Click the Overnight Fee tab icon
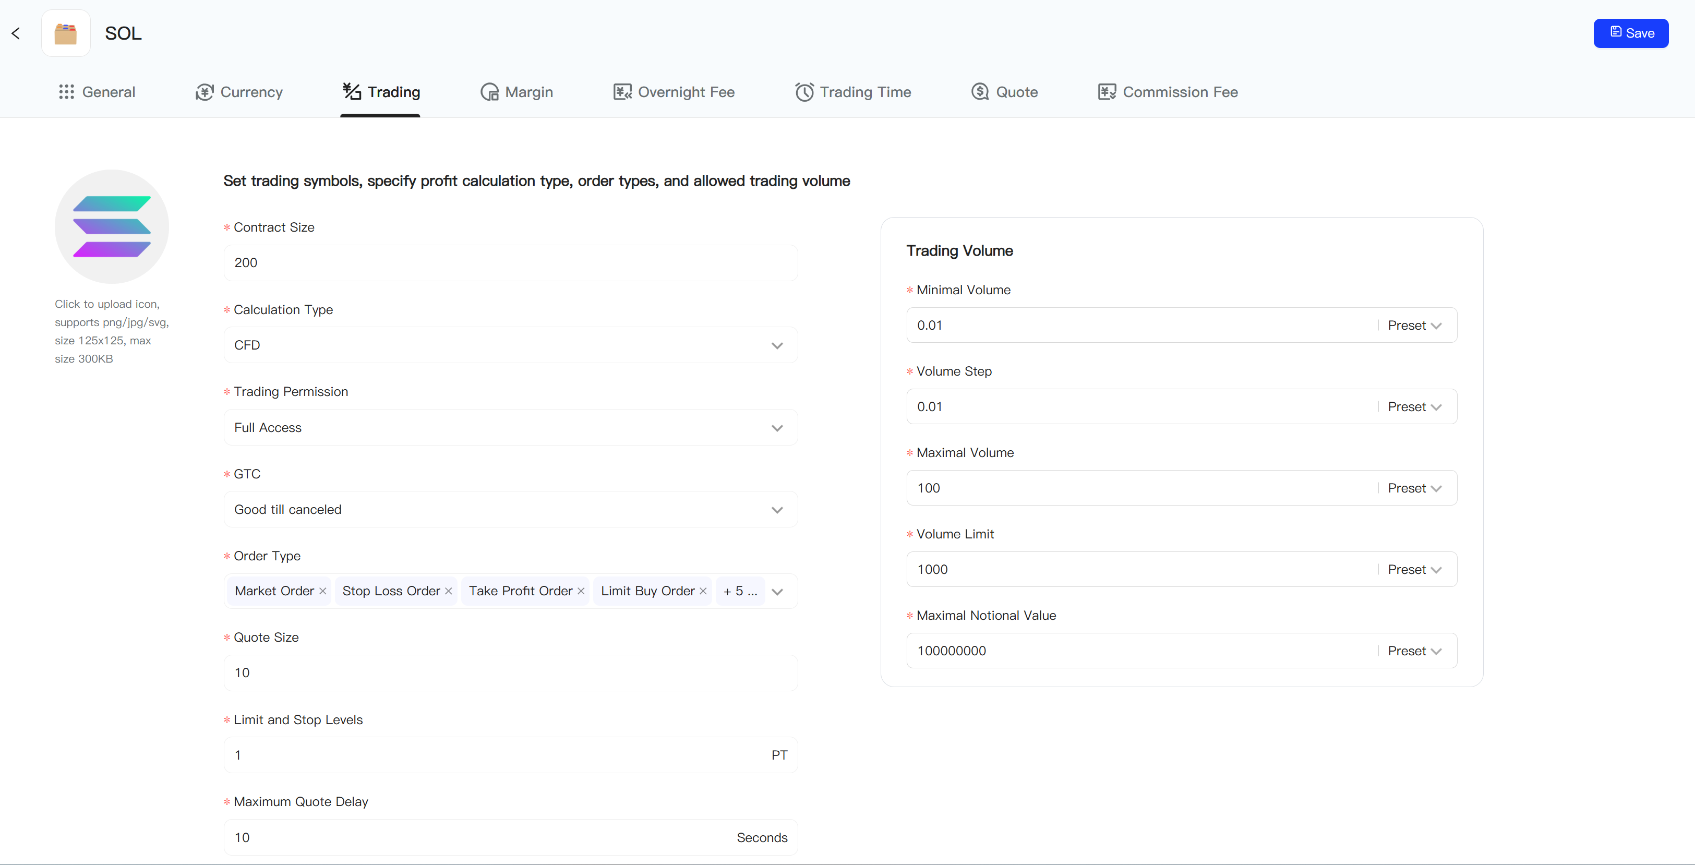This screenshot has width=1695, height=865. [x=622, y=92]
